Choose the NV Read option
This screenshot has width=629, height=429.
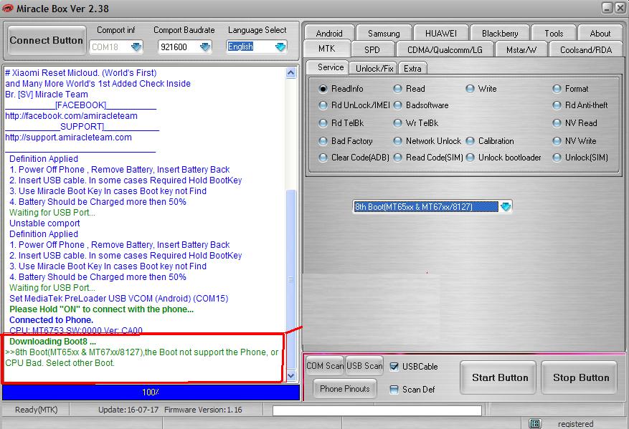557,123
